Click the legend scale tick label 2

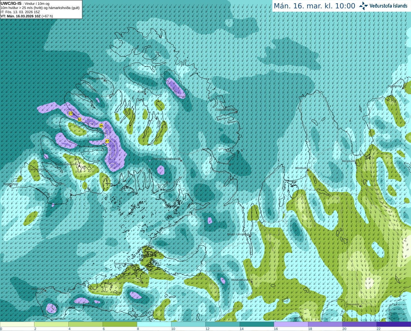pos(35,329)
